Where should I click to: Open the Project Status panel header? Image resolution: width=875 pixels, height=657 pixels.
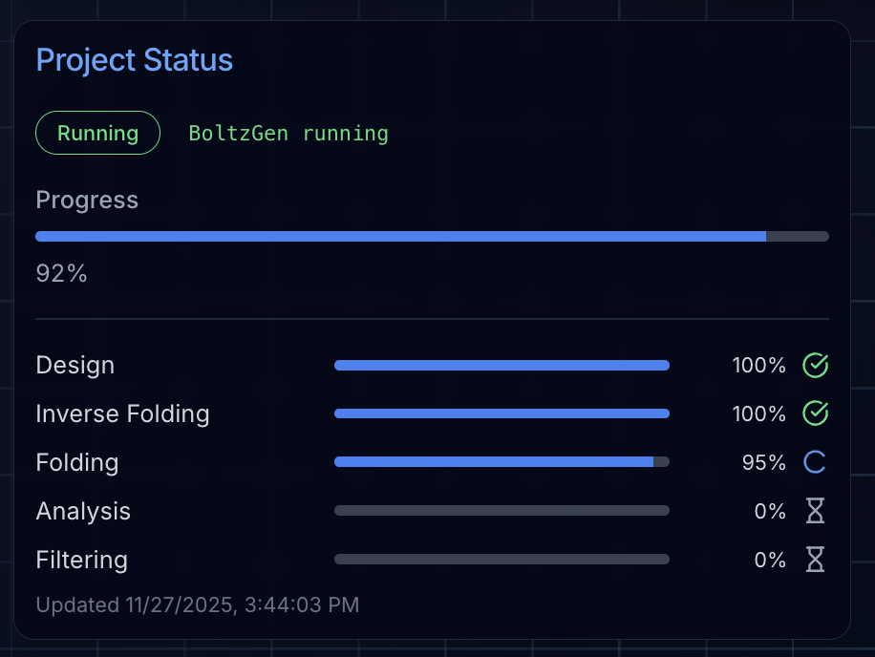tap(134, 59)
